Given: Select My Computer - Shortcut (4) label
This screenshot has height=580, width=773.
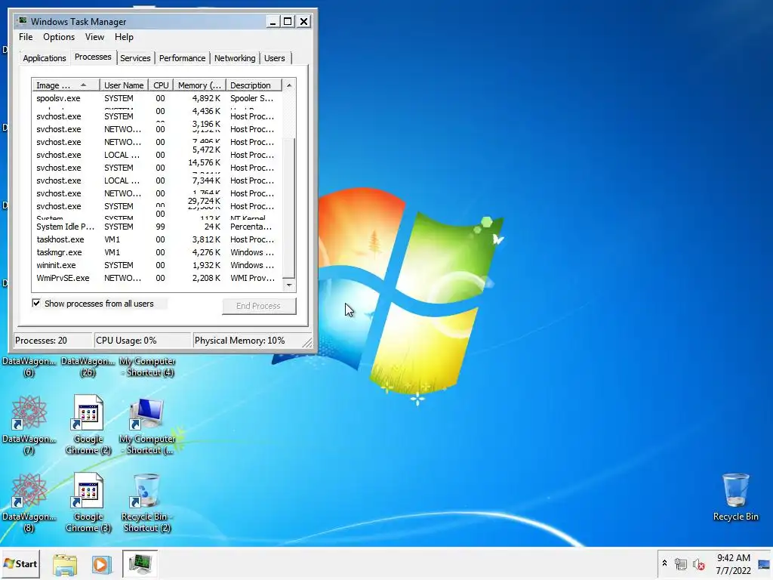Looking at the screenshot, I should pos(147,366).
